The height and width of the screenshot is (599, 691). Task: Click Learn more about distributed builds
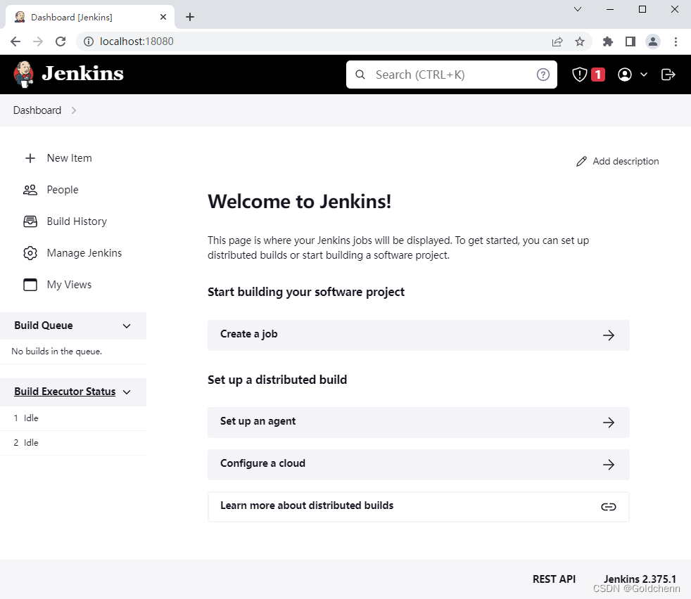pyautogui.click(x=418, y=506)
